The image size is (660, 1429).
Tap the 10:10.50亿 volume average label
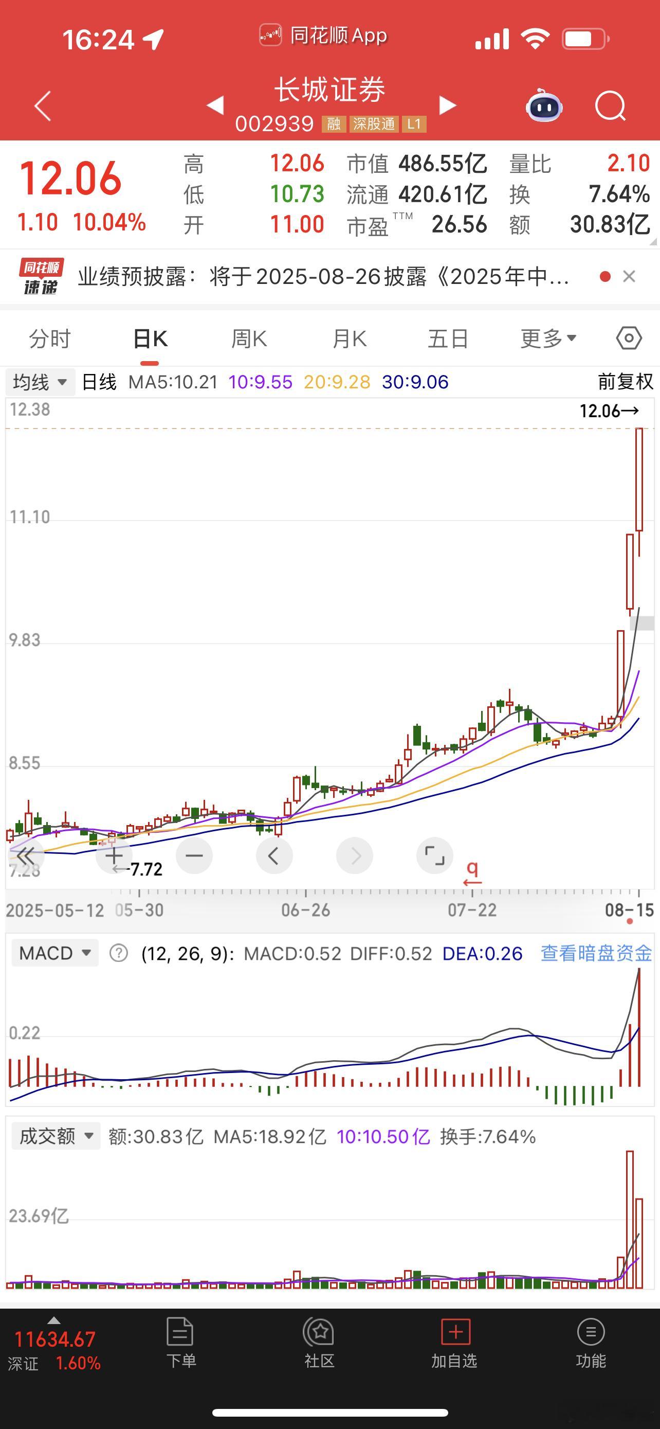point(383,1136)
